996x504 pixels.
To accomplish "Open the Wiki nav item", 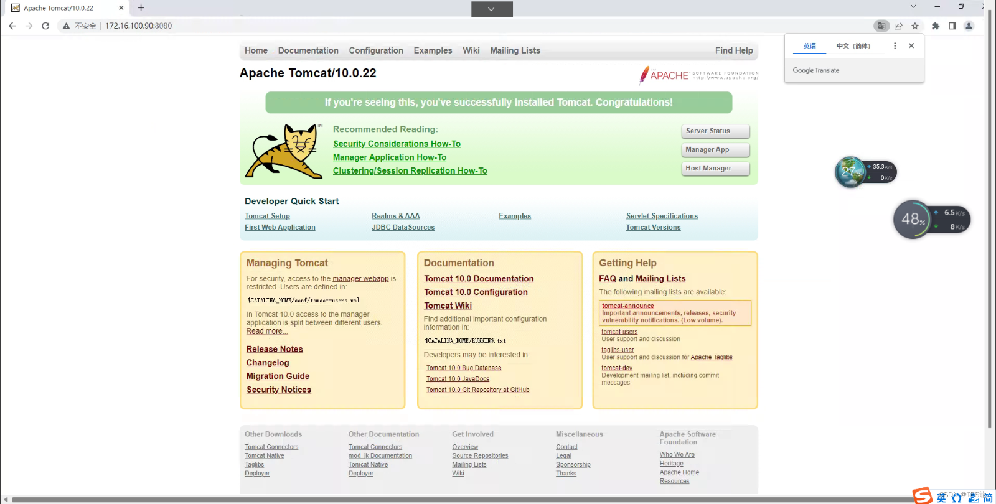I will coord(471,50).
